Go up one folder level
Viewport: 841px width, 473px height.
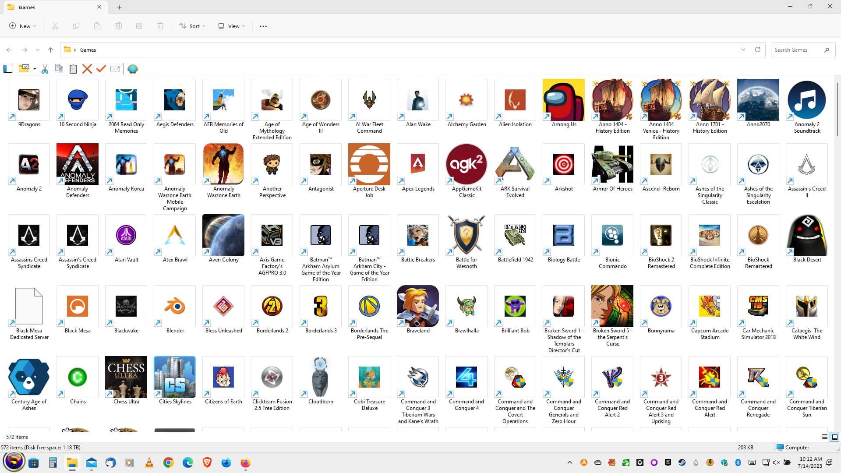click(x=51, y=50)
